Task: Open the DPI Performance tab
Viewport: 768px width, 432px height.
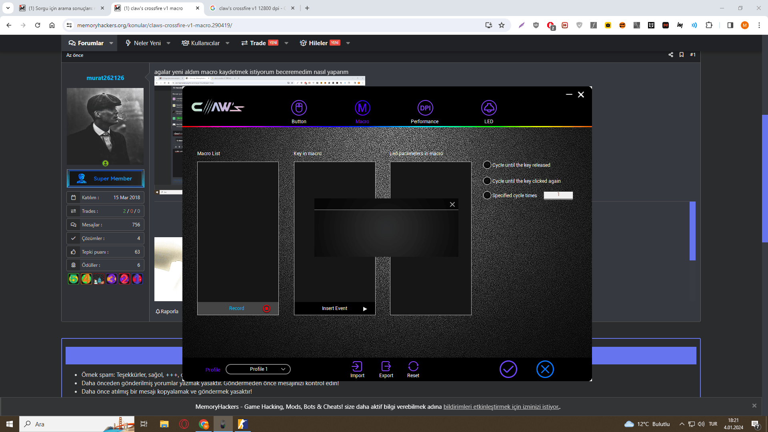Action: point(425,112)
